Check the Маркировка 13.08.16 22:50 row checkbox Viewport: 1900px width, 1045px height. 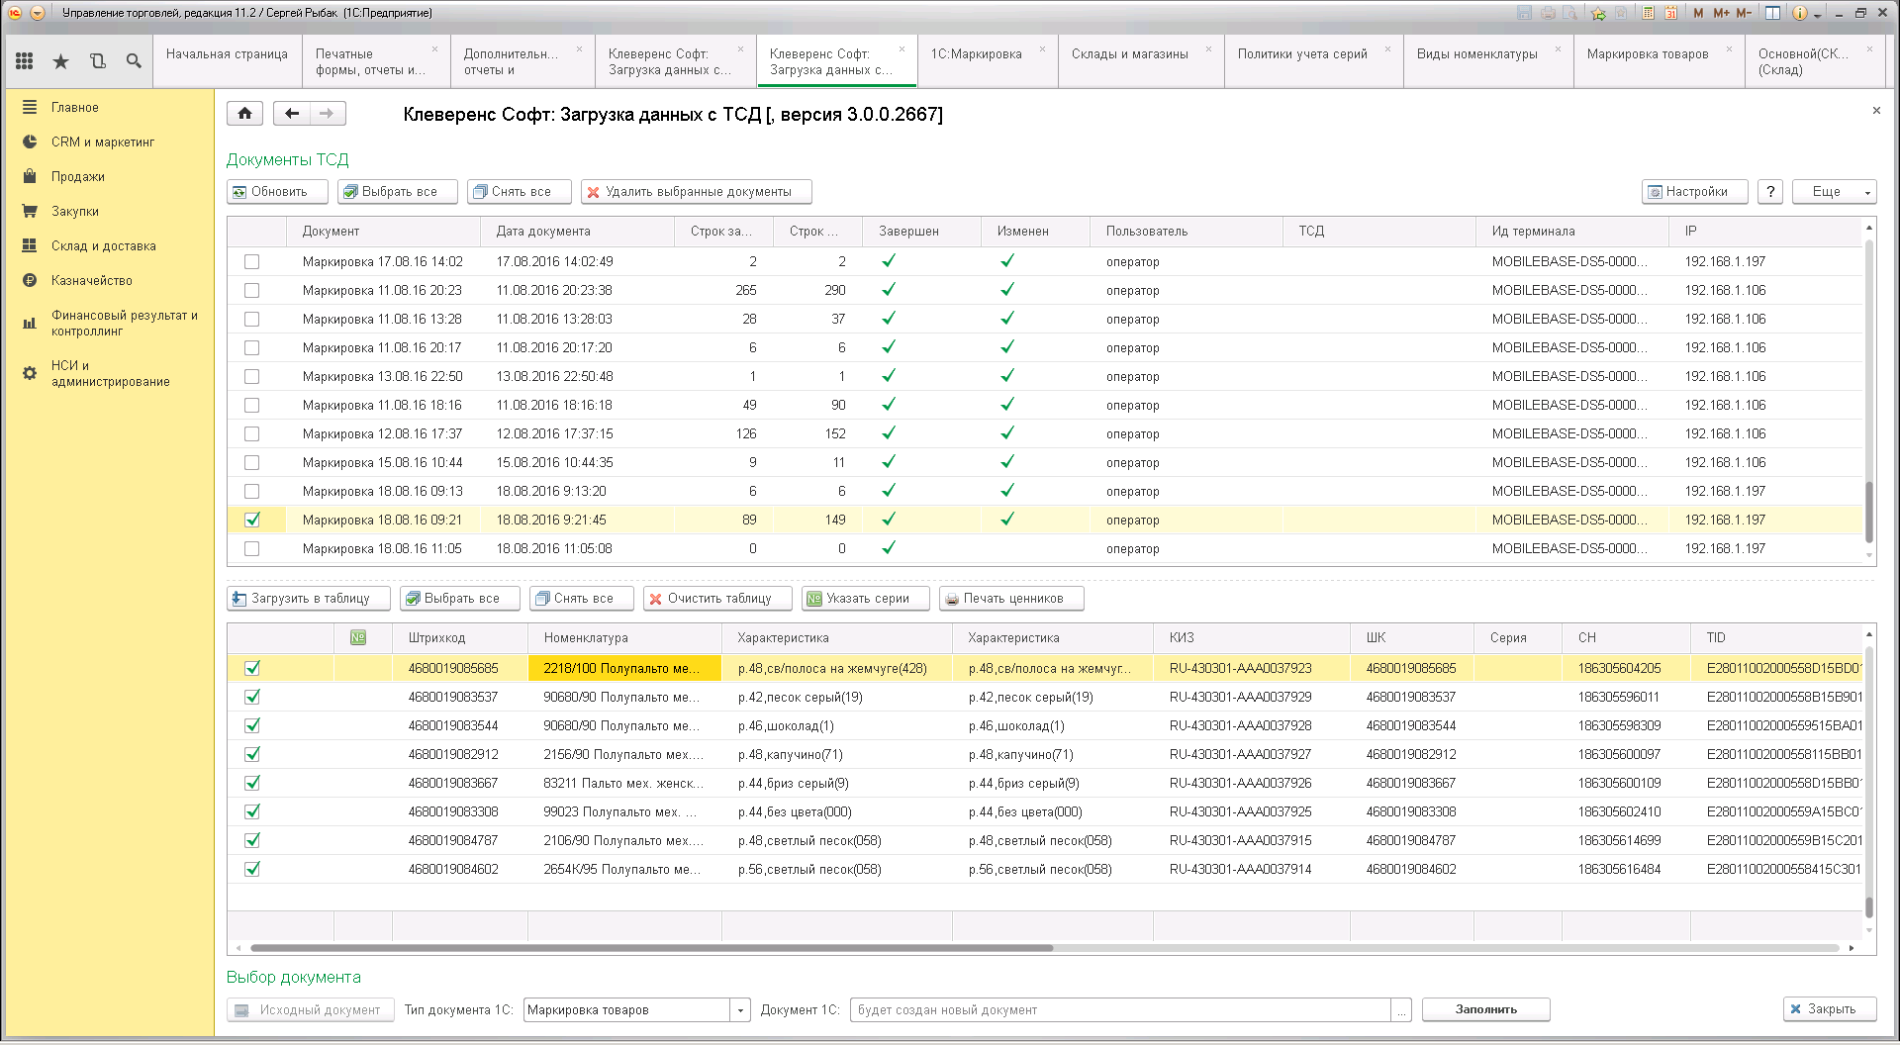(252, 376)
